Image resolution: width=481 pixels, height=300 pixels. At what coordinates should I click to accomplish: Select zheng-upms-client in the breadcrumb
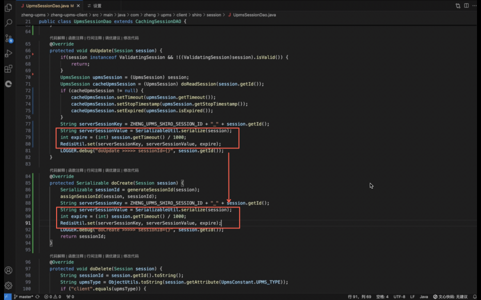pos(69,14)
